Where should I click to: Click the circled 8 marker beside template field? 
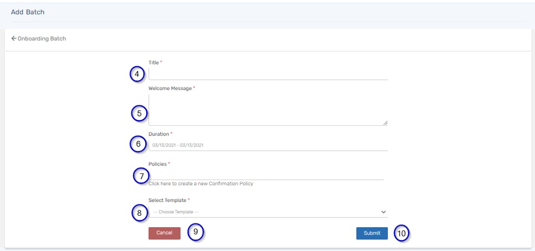139,213
